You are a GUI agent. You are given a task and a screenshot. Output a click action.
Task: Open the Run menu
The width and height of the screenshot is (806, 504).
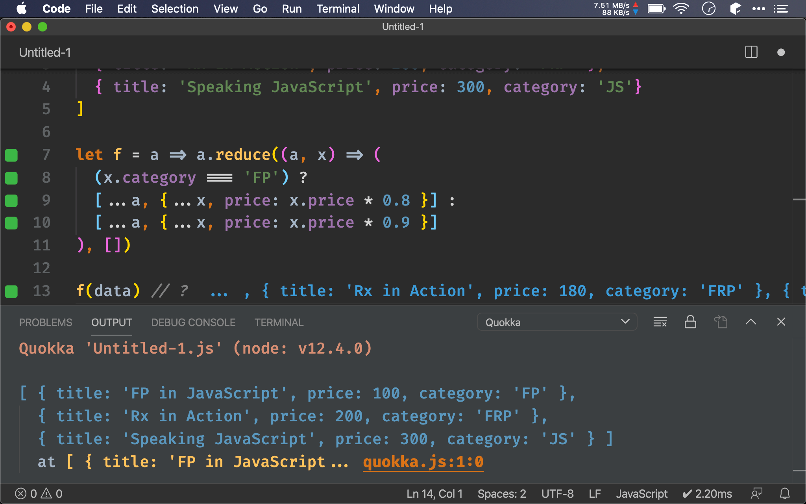coord(292,9)
